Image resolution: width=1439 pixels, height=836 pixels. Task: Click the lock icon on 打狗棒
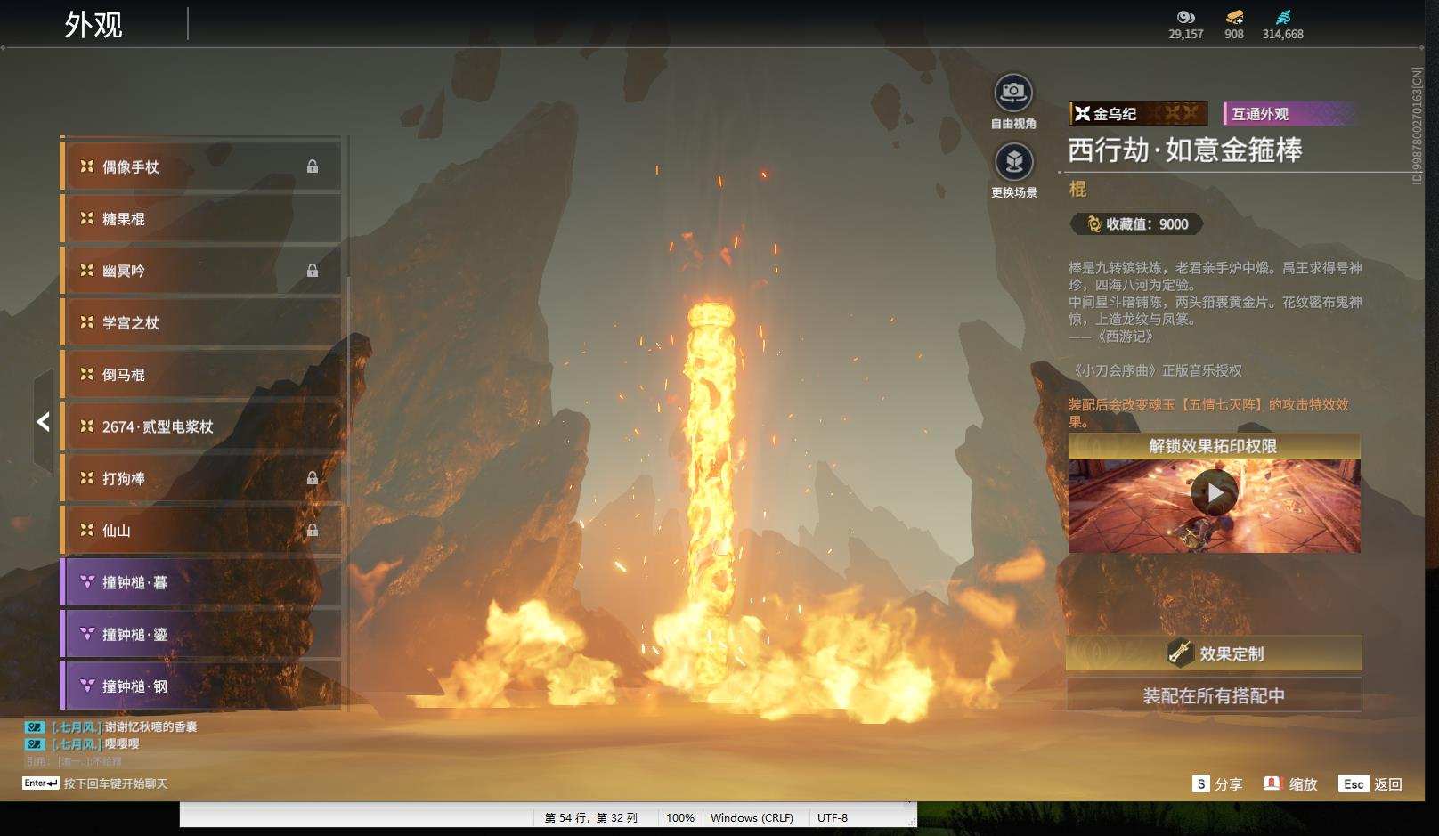pyautogui.click(x=313, y=478)
